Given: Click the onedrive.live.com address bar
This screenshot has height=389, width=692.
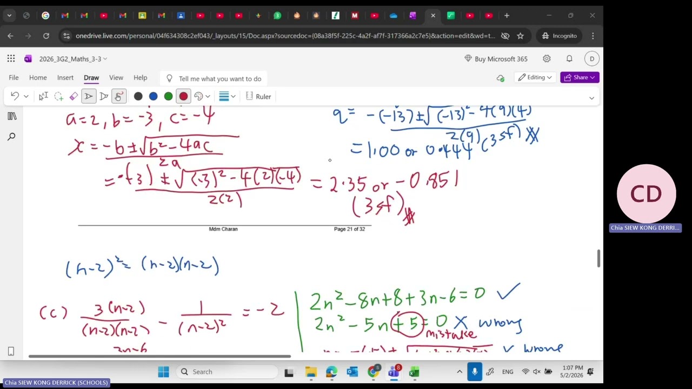Looking at the screenshot, I should click(285, 36).
